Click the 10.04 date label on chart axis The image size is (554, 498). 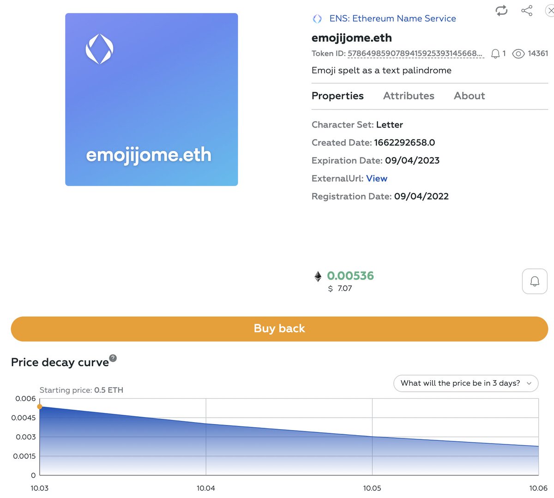pyautogui.click(x=206, y=488)
